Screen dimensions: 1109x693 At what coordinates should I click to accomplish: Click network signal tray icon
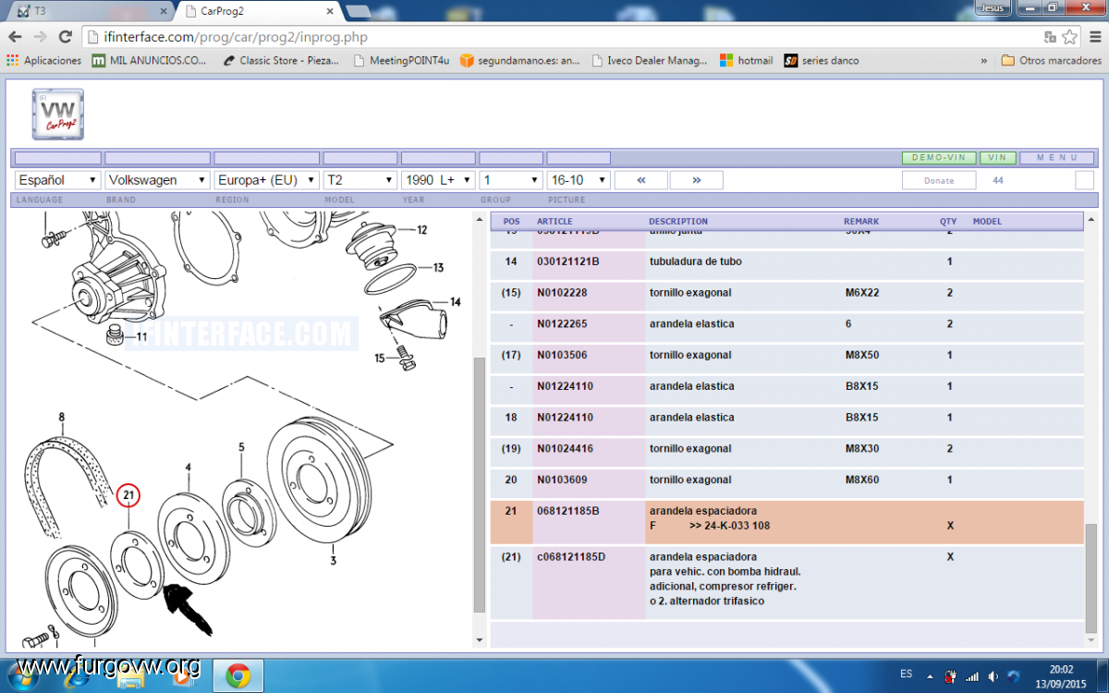(972, 676)
